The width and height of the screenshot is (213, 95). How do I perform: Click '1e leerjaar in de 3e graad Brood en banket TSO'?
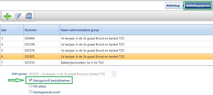pos(93,50)
